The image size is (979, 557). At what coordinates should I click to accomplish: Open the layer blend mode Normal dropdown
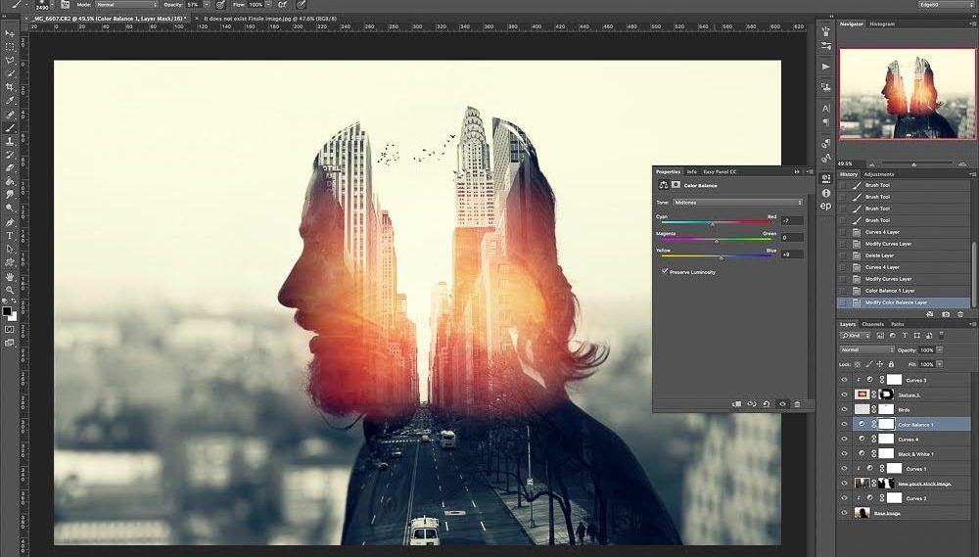point(866,349)
